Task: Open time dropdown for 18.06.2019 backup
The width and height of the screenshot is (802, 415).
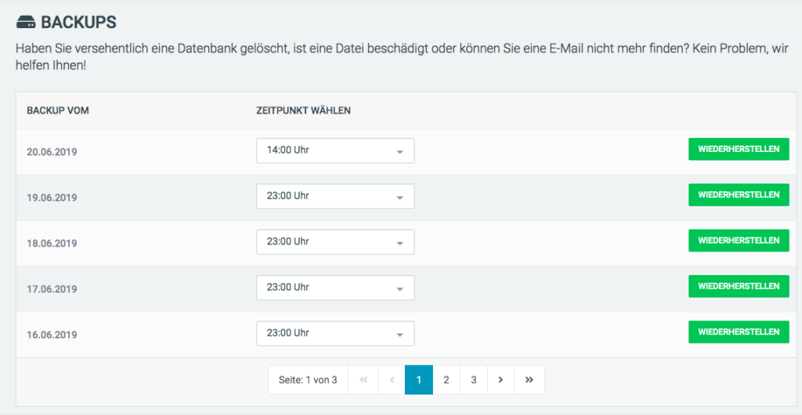Action: click(335, 242)
